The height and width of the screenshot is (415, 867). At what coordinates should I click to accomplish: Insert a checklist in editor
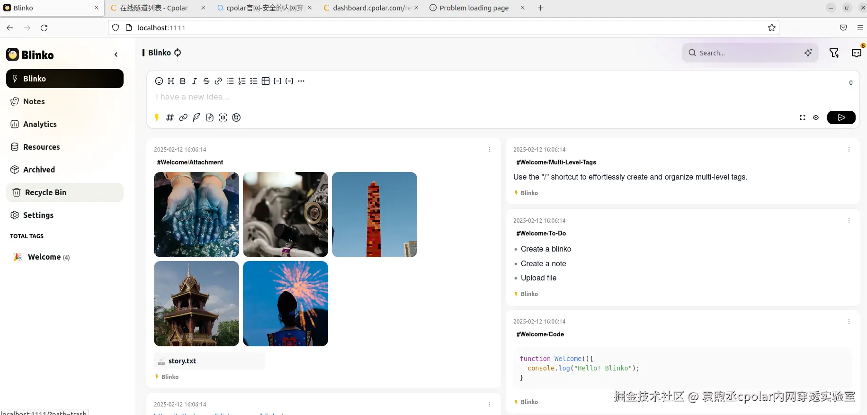(x=254, y=81)
